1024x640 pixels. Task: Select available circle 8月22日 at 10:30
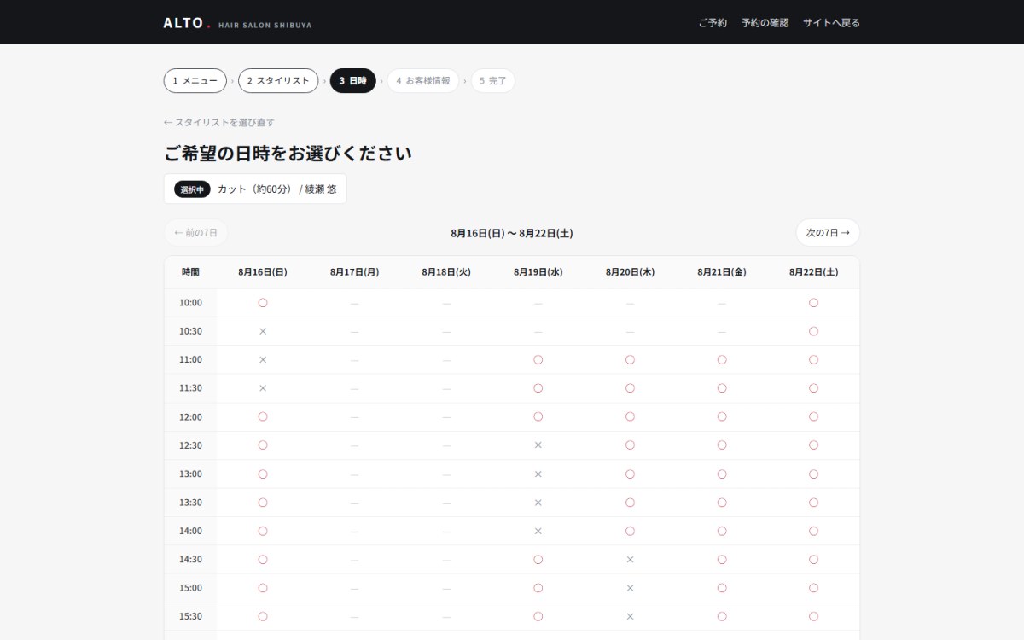pos(813,331)
